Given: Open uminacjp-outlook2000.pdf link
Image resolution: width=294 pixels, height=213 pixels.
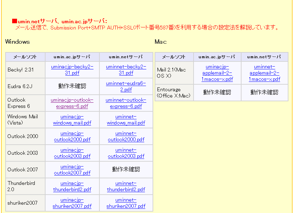Looking at the screenshot, I should coord(72,136).
